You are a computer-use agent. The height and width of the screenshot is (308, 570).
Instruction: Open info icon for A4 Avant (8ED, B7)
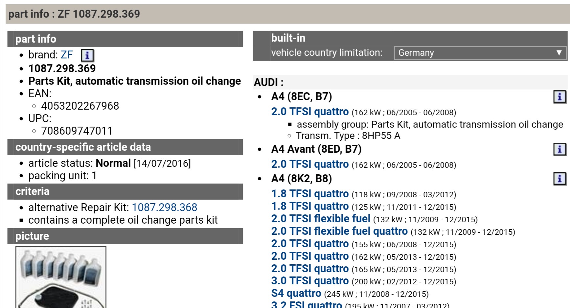click(x=559, y=149)
